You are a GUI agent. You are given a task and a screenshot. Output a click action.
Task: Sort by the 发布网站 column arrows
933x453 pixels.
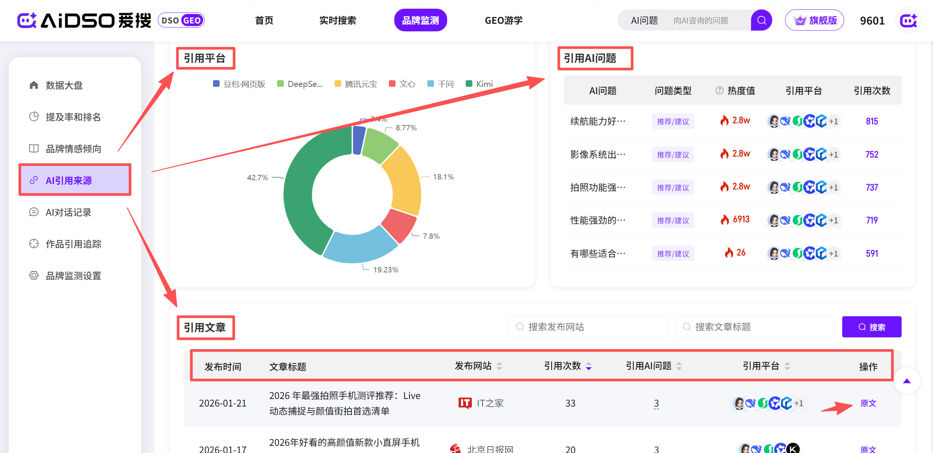click(x=499, y=366)
